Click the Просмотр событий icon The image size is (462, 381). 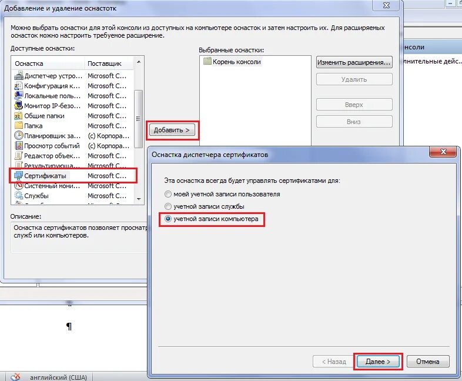click(x=19, y=146)
